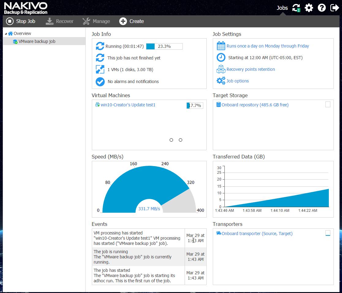Click the log out icon
The width and height of the screenshot is (342, 293).
335,8
